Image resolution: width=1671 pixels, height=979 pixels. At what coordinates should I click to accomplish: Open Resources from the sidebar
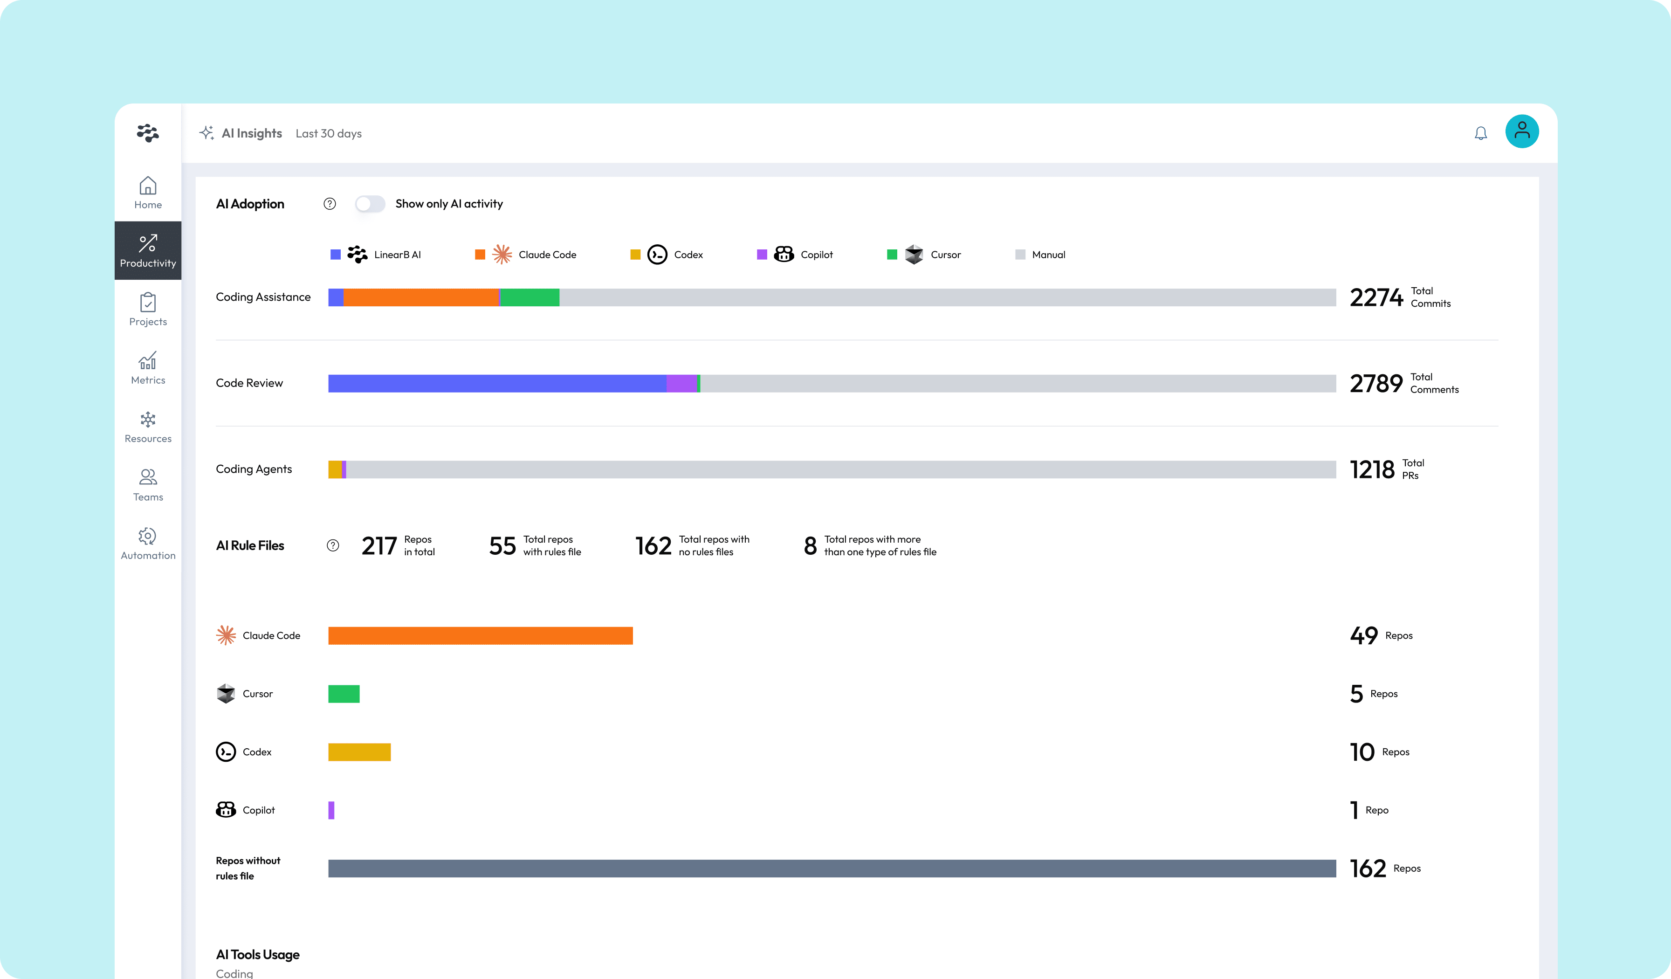point(148,427)
